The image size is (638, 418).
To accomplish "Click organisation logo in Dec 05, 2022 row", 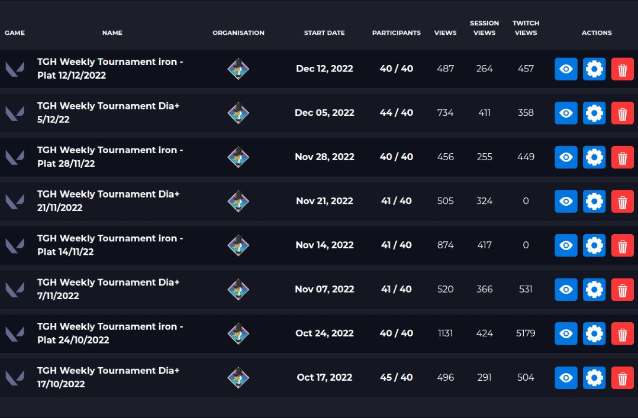I will point(239,113).
